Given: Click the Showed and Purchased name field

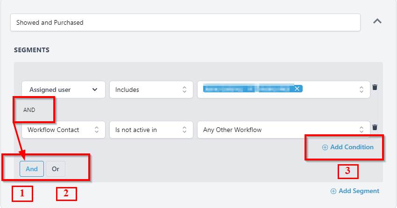Looking at the screenshot, I should [x=185, y=22].
